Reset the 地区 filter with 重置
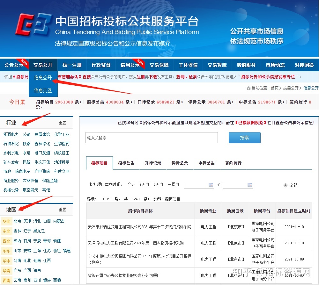 click(62, 210)
